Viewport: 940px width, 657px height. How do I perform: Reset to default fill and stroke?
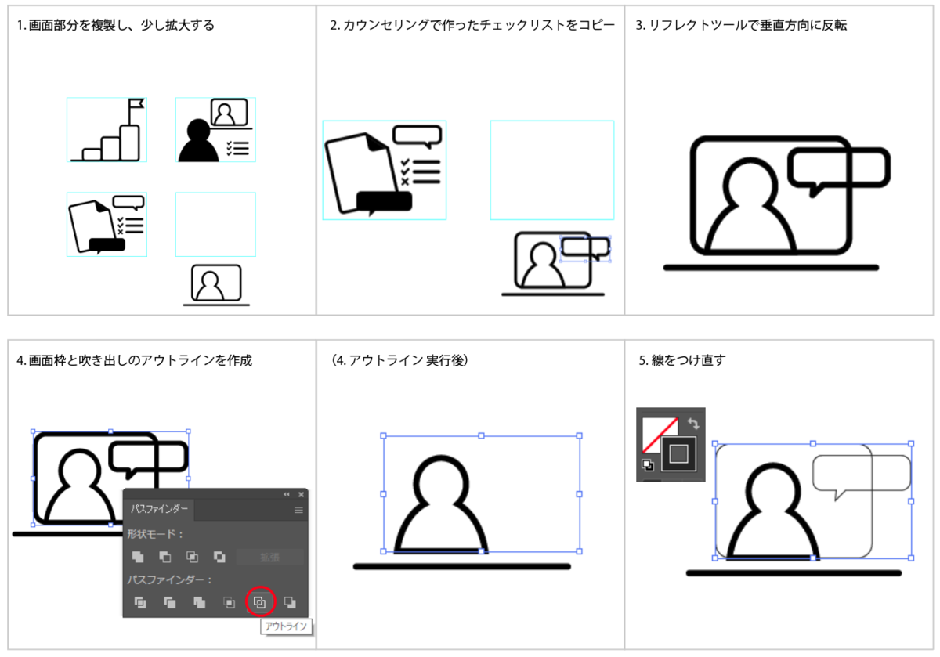point(648,465)
